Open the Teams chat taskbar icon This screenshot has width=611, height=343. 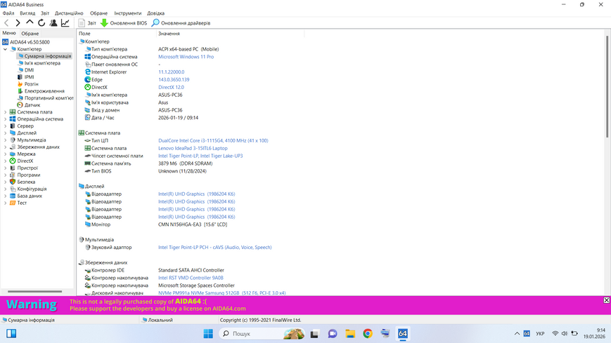[x=333, y=334]
